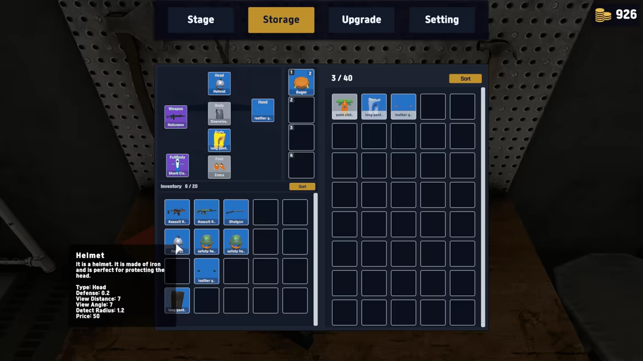Open the Stage tab
643x361 pixels.
pos(201,20)
